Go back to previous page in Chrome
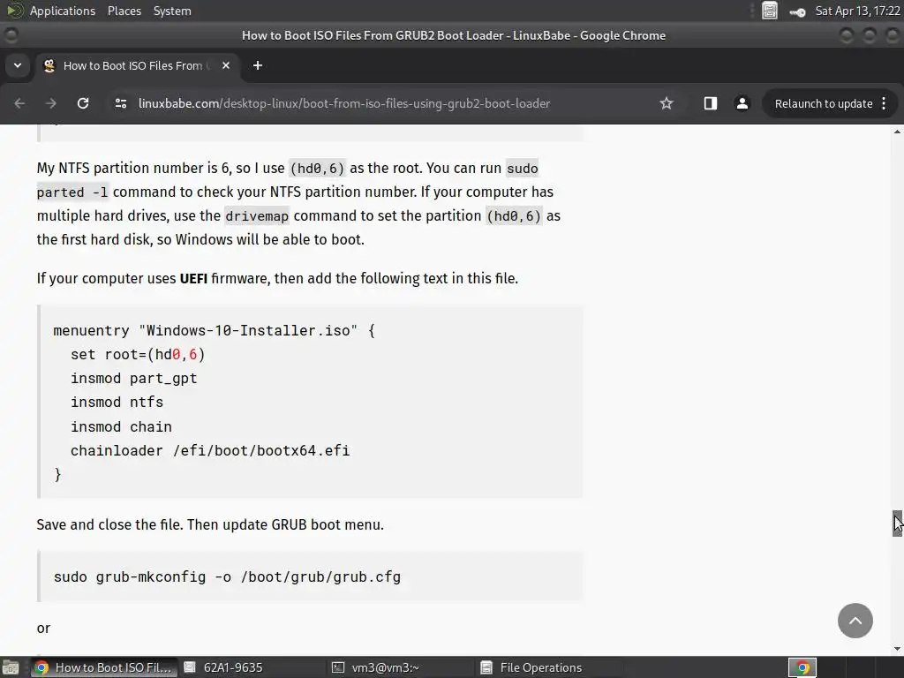 pyautogui.click(x=19, y=103)
